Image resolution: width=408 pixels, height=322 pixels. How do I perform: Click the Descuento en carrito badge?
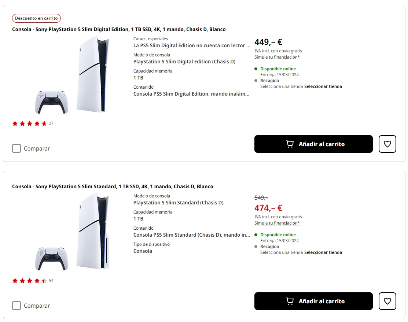coord(36,18)
